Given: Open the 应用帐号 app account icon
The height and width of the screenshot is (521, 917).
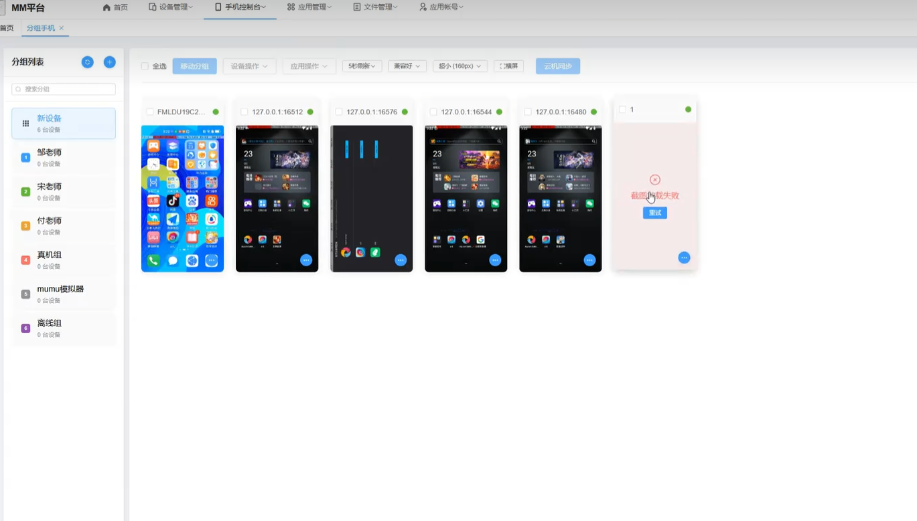Looking at the screenshot, I should 421,7.
